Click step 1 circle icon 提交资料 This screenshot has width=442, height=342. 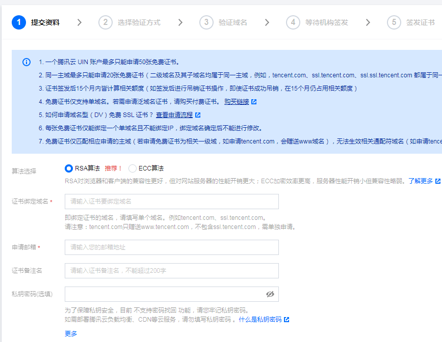point(18,22)
